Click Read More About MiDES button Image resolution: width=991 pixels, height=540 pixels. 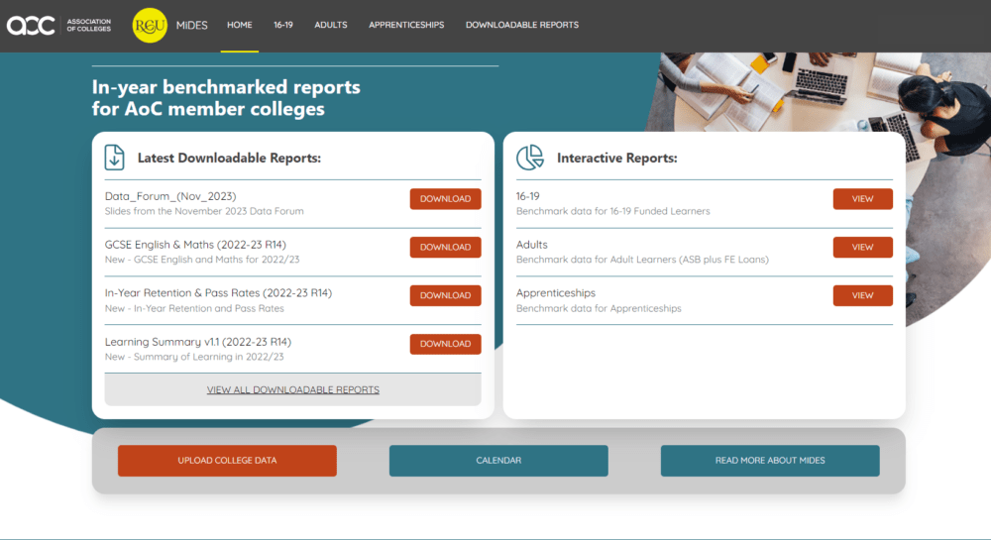[x=770, y=461]
